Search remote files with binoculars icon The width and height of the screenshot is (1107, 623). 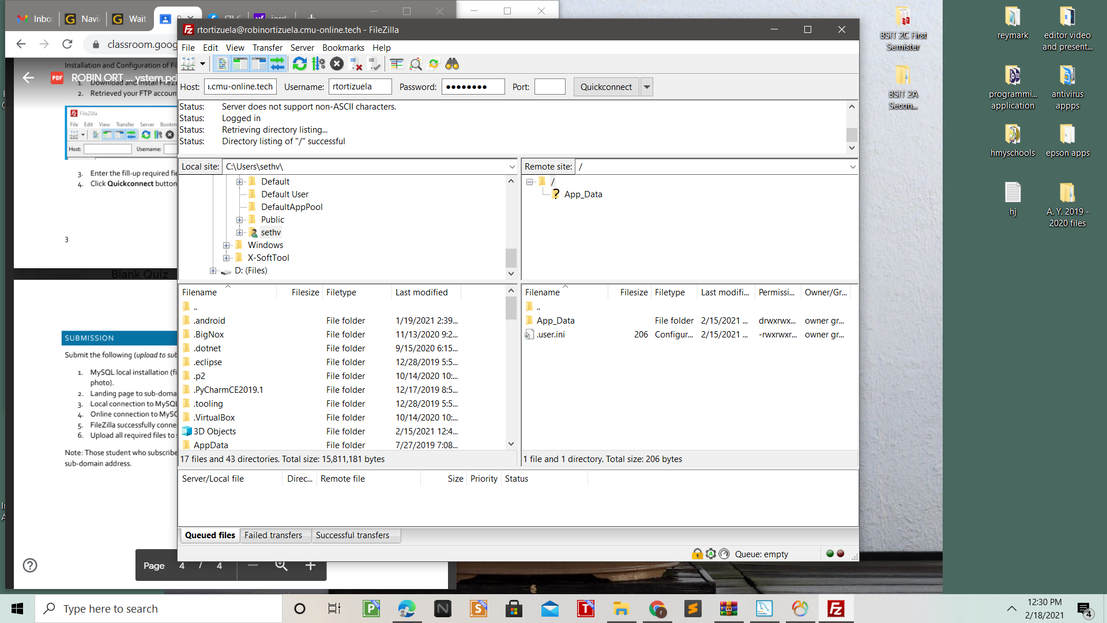pos(453,64)
